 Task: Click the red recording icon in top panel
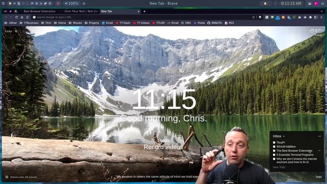click(x=58, y=4)
